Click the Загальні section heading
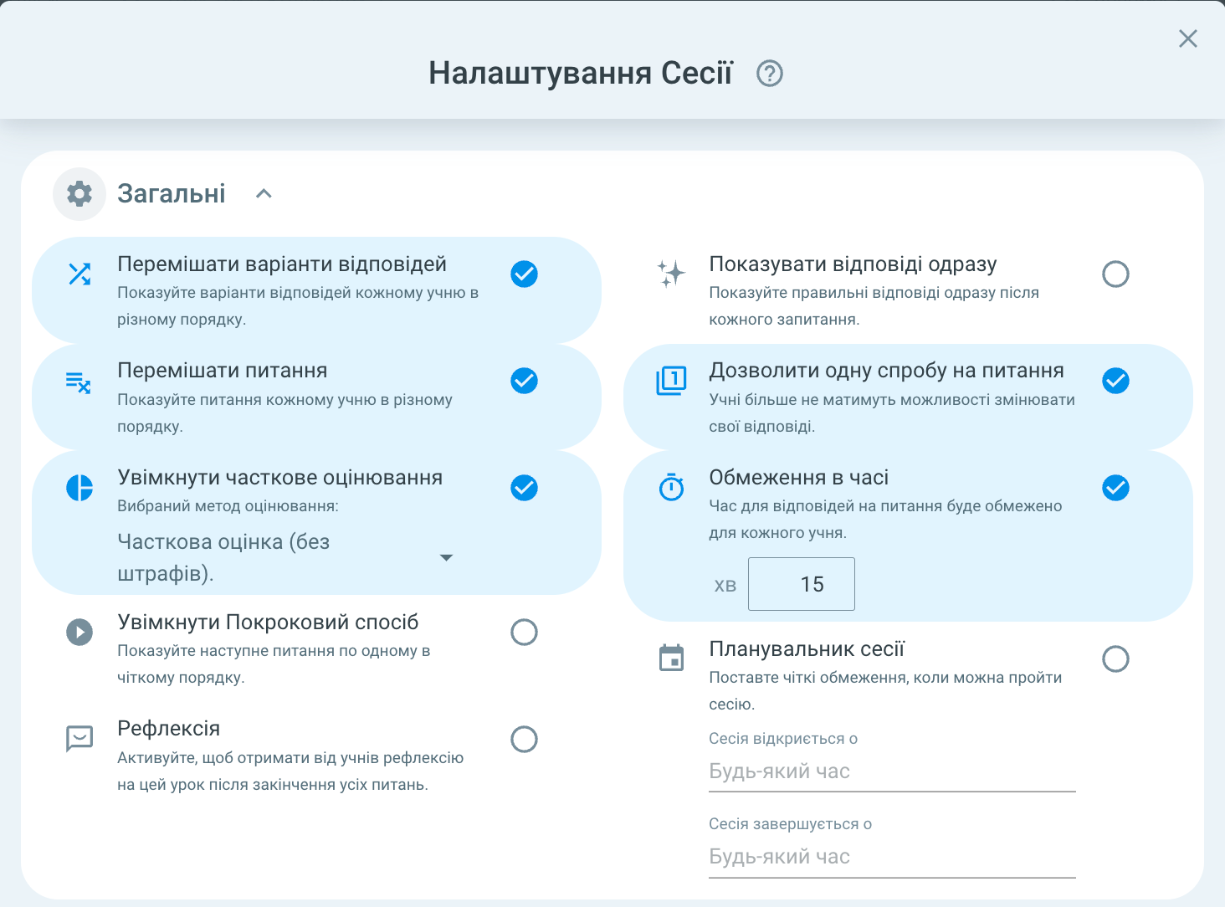1225x907 pixels. point(172,193)
